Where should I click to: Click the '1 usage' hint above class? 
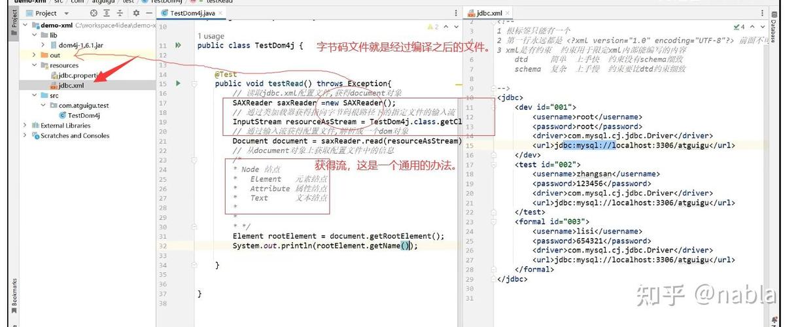[x=210, y=36]
